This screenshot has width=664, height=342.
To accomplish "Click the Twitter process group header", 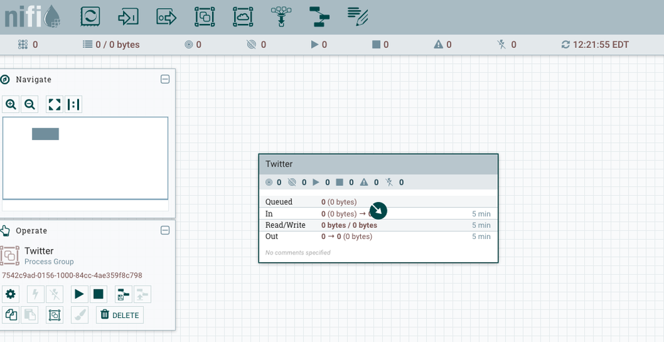I will pos(378,164).
